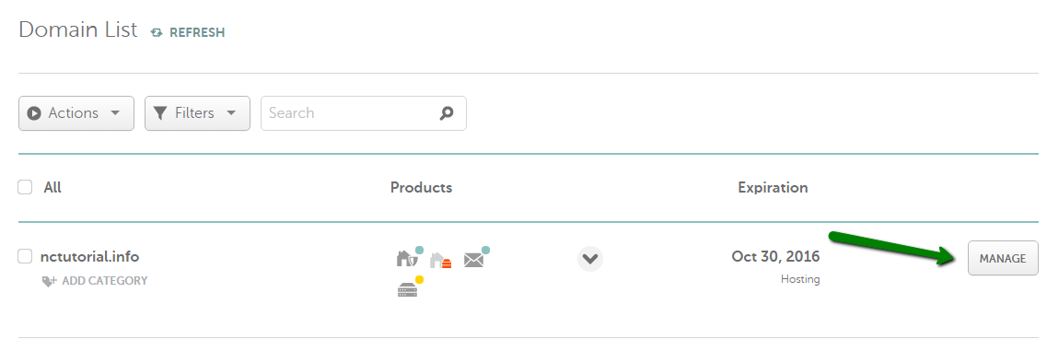Check the nctutorial.info row checkbox

(25, 256)
